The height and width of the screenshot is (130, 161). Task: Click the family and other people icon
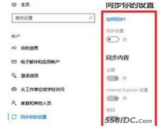14,103
